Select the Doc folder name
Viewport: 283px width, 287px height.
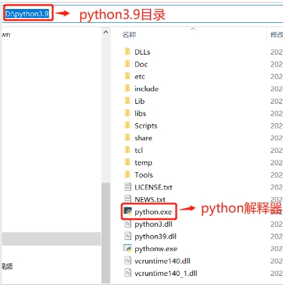click(141, 64)
